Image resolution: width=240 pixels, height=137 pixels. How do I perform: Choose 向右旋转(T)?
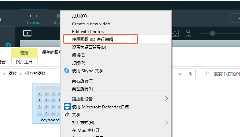tap(83, 81)
